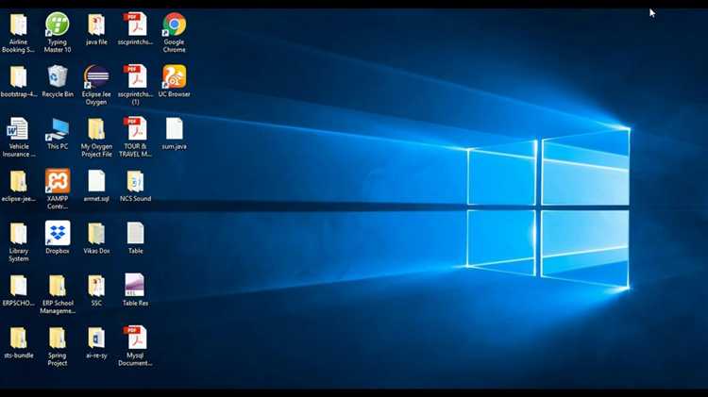
Task: Select the Google Chrome desktop icon
Action: (x=175, y=32)
